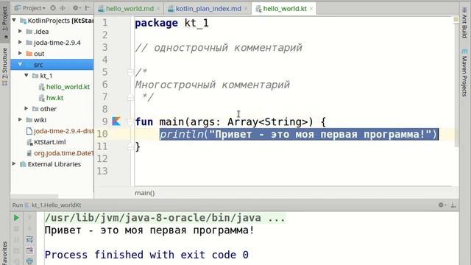This screenshot has height=265, width=471.
Task: Click the collapse-all icon in Project toolbar
Action: click(x=63, y=8)
